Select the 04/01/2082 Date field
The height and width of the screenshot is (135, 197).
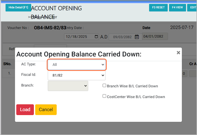tap(155, 36)
